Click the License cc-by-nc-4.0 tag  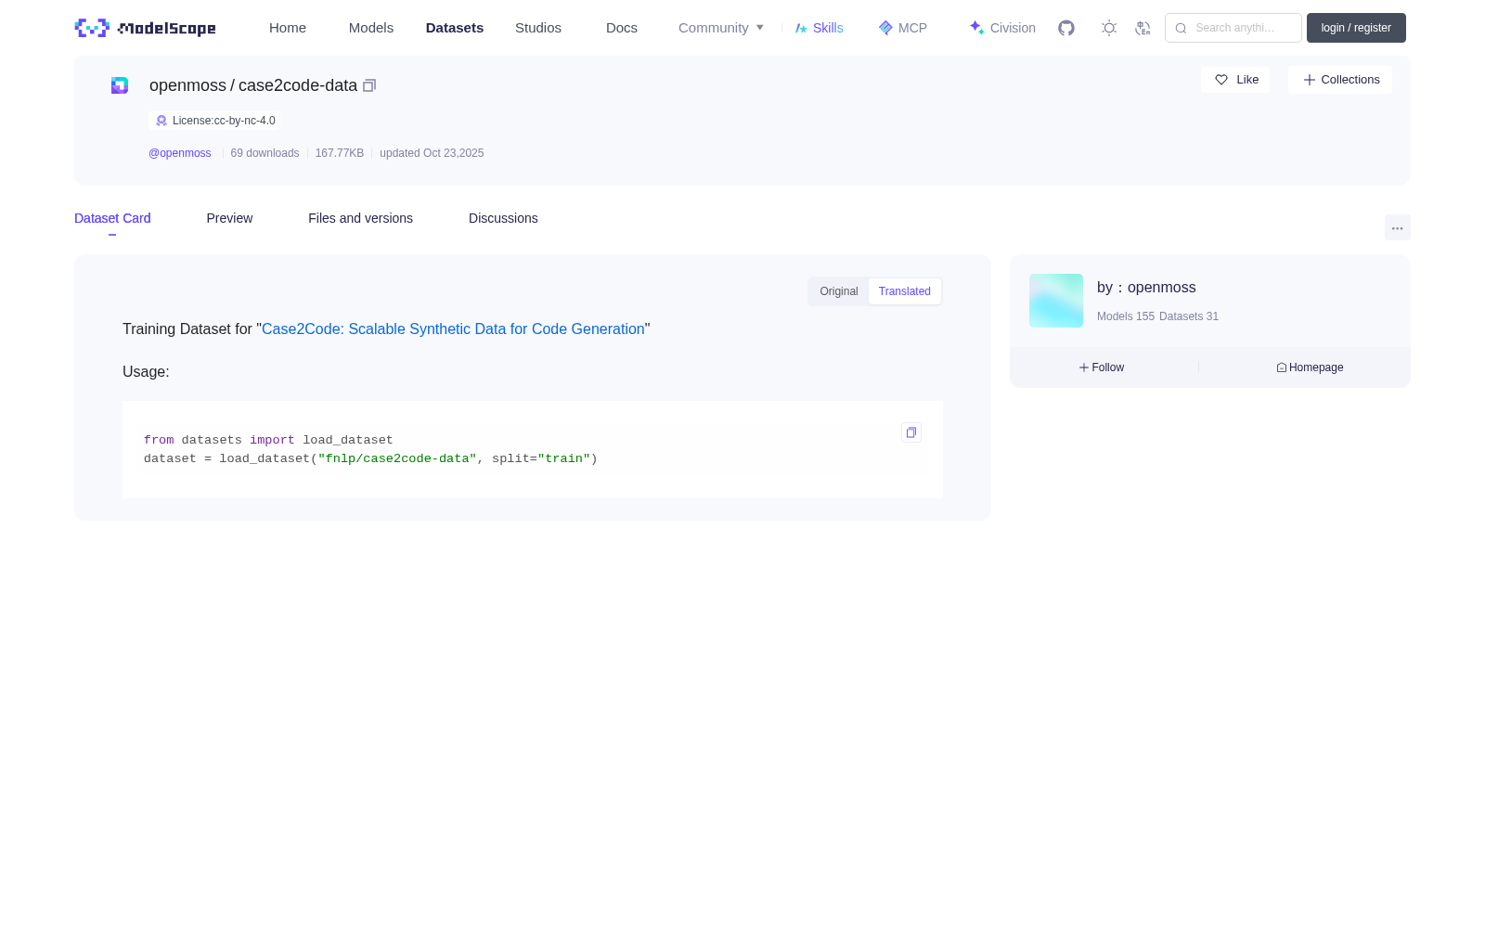215,121
